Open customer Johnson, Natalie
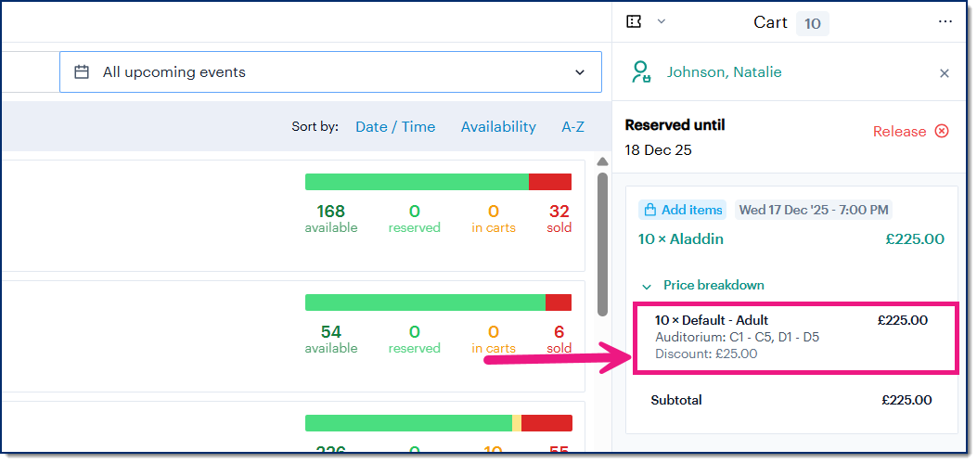The image size is (977, 463). [724, 72]
